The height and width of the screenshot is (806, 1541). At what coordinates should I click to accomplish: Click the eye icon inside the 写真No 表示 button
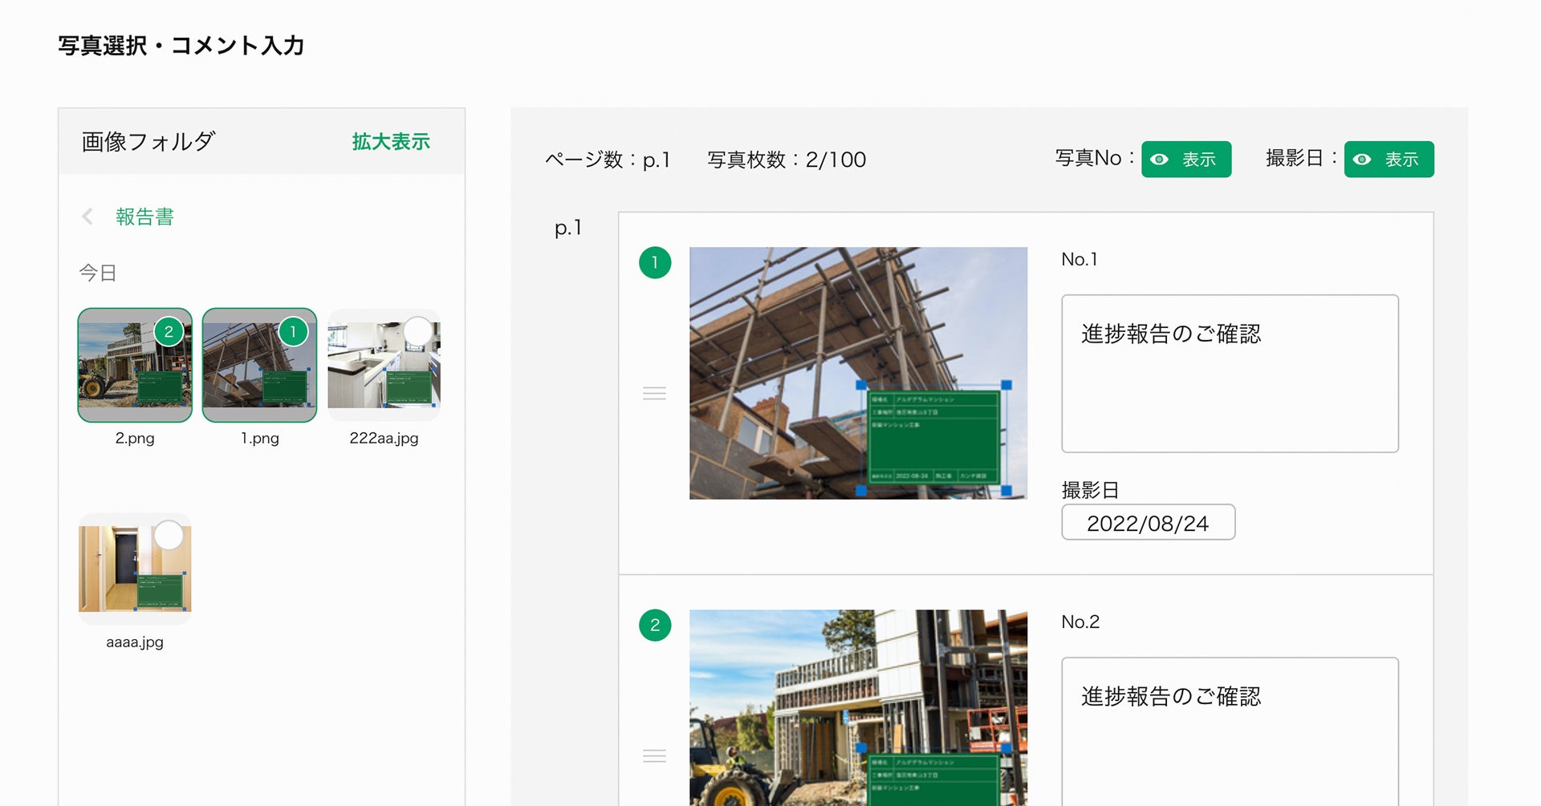coord(1160,160)
